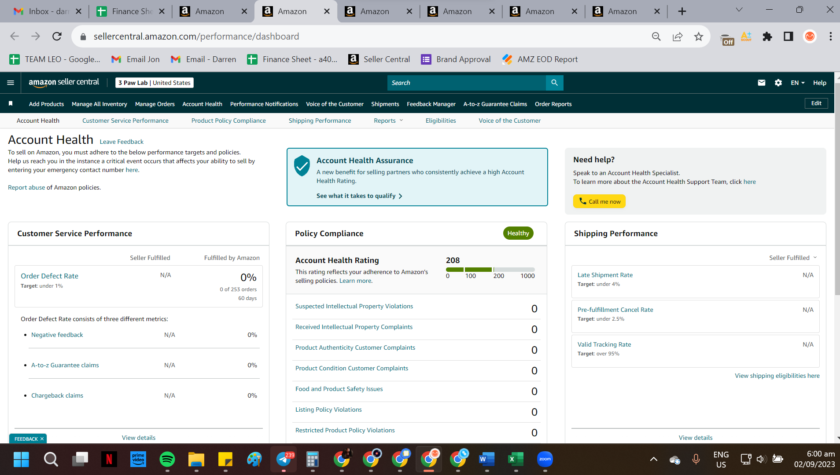
Task: Open the Seller Fulfilled dropdown in Shipping Performance
Action: pos(793,258)
